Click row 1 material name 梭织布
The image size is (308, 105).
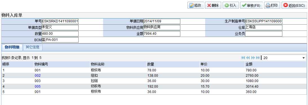(96, 70)
